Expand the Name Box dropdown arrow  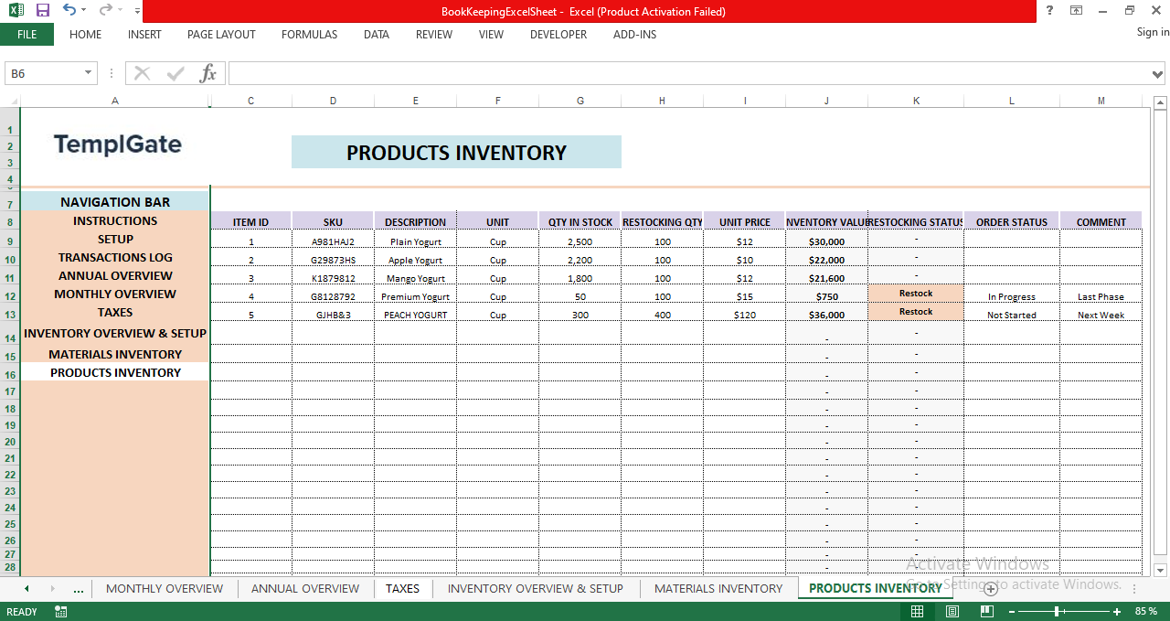[89, 73]
